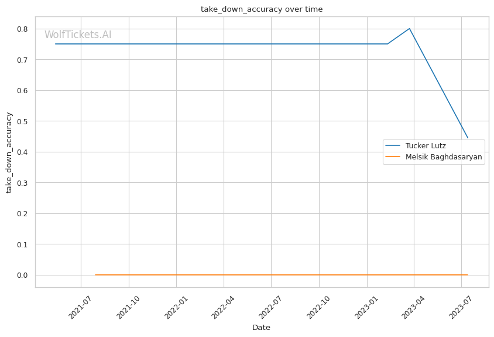This screenshot has width=494, height=337.
Task: Click the 2021-07 x-axis tick label
Action: [x=80, y=308]
